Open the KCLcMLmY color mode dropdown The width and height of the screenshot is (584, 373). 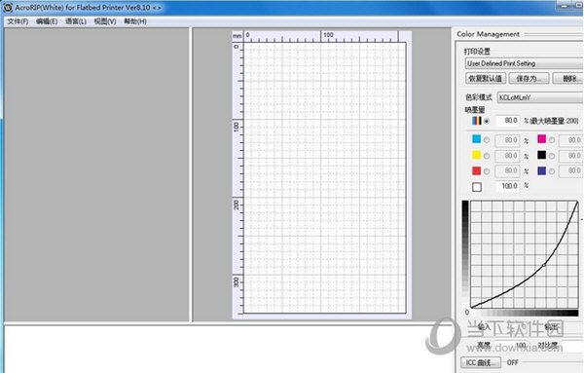[x=540, y=97]
